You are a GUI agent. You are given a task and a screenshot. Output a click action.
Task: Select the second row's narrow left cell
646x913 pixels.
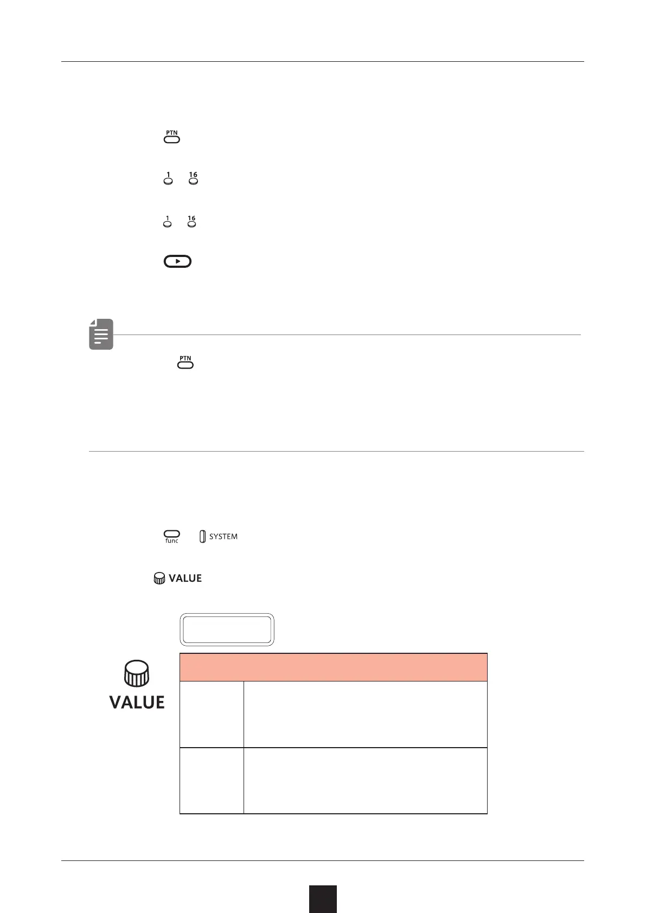click(x=212, y=781)
